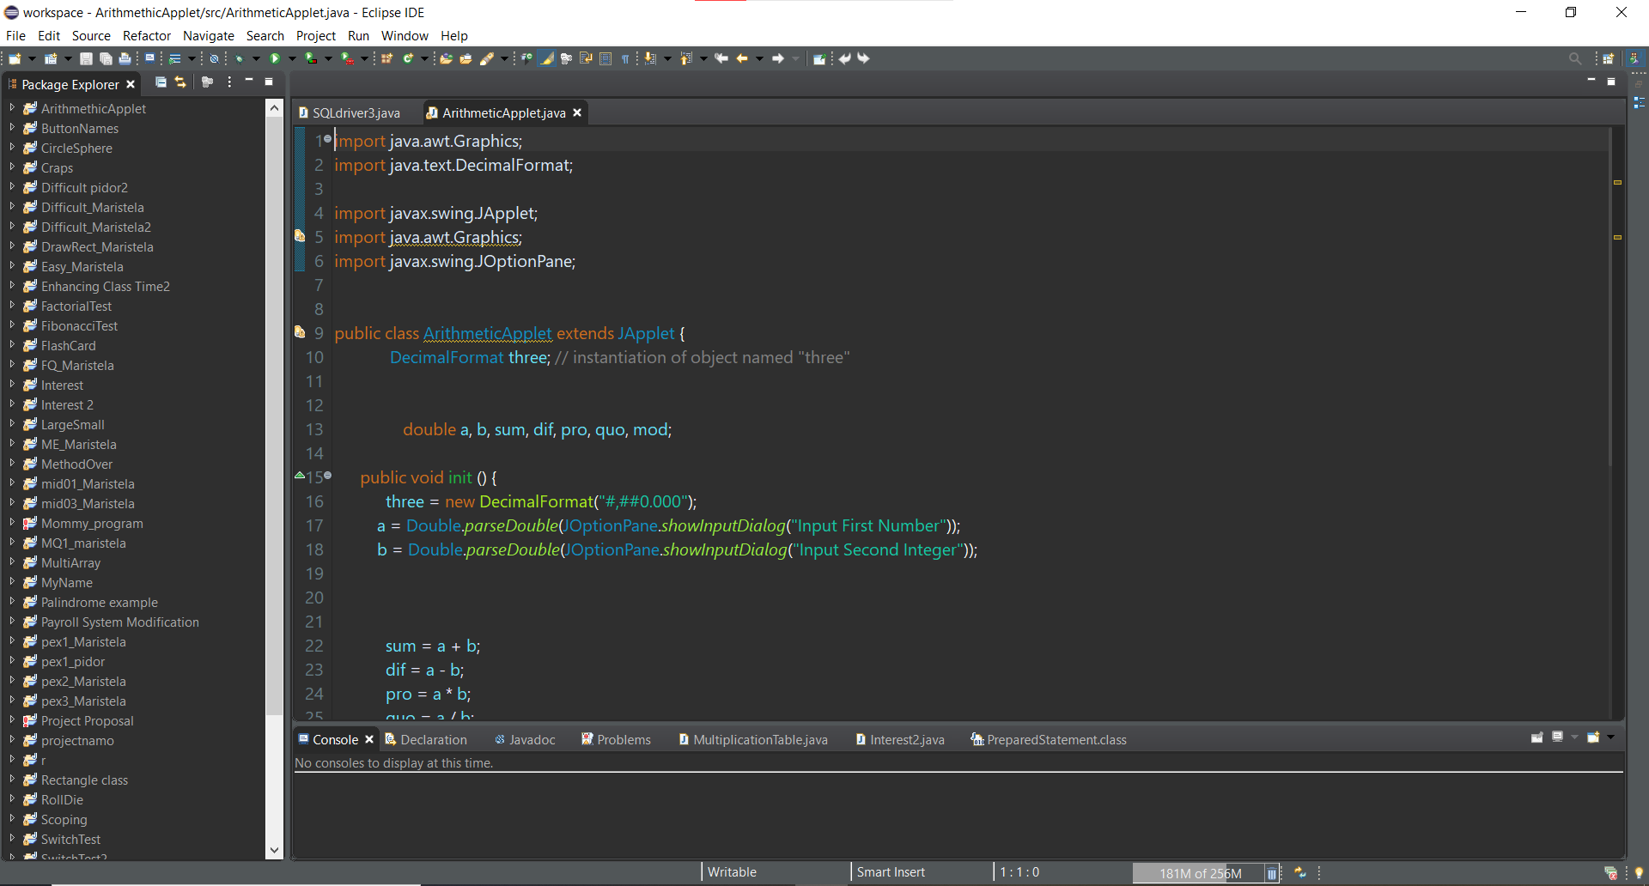Image resolution: width=1649 pixels, height=886 pixels.
Task: Click the Open Task folder icon
Action: coord(466,58)
